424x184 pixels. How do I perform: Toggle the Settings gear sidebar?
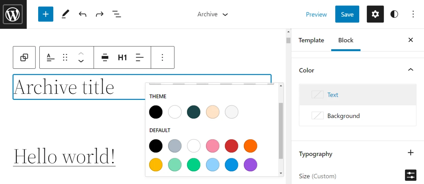pos(375,14)
